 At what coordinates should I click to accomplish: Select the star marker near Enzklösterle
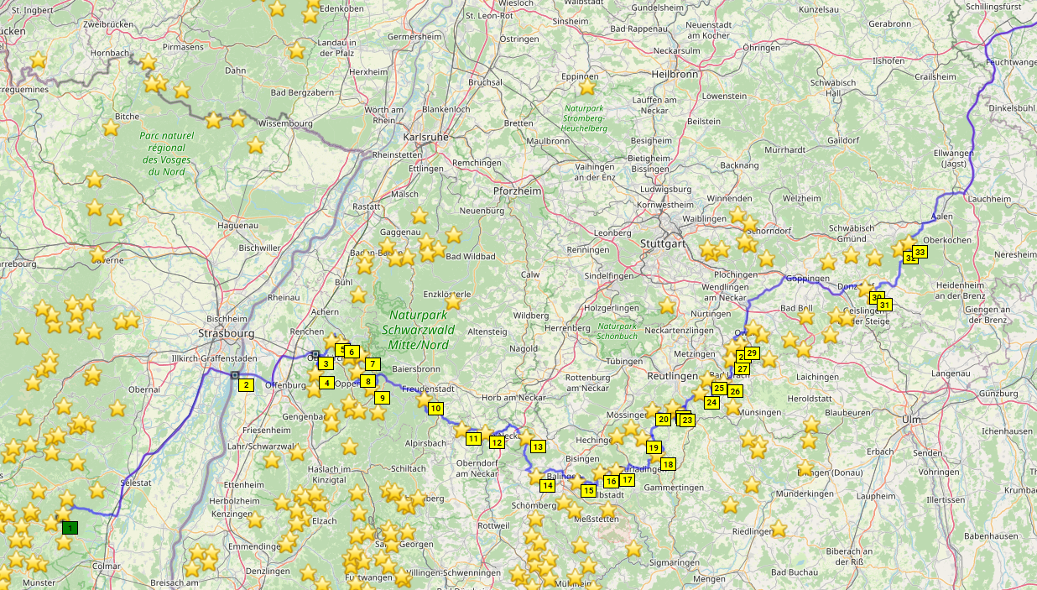pyautogui.click(x=454, y=300)
